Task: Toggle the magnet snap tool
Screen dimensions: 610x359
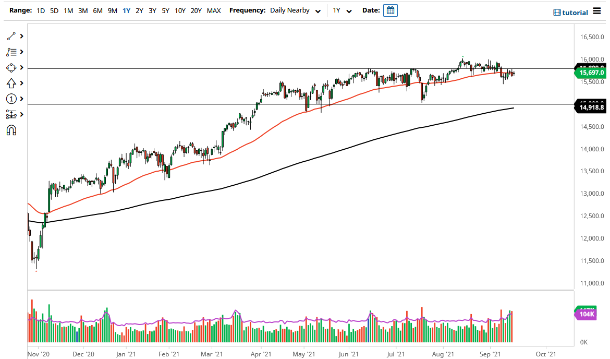Action: 11,129
